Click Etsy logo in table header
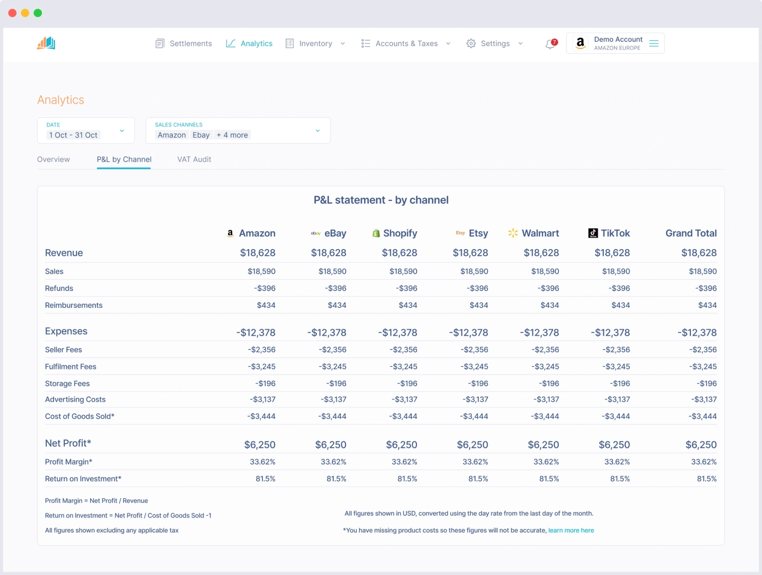Screen dimensions: 762x575 (x=460, y=233)
